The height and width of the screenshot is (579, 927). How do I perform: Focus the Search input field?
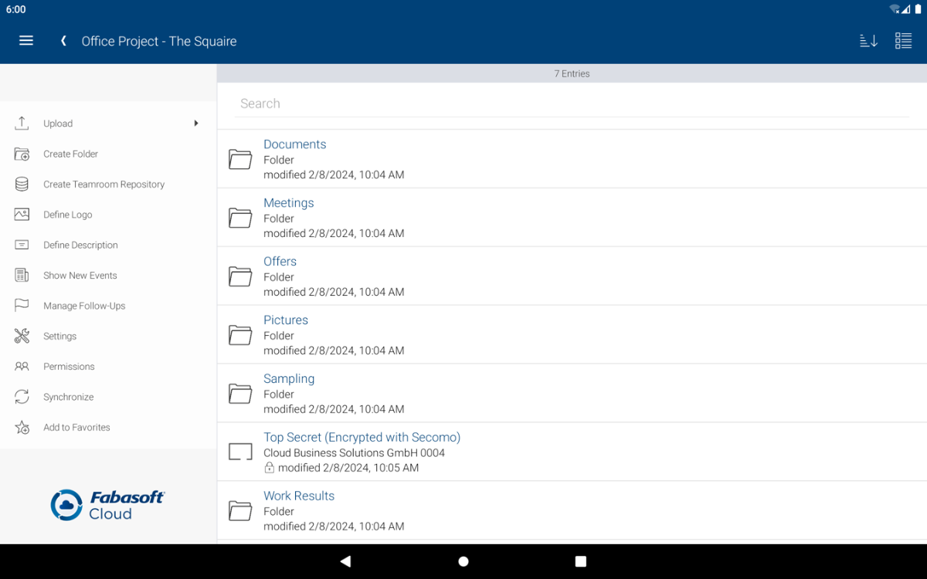tap(572, 103)
